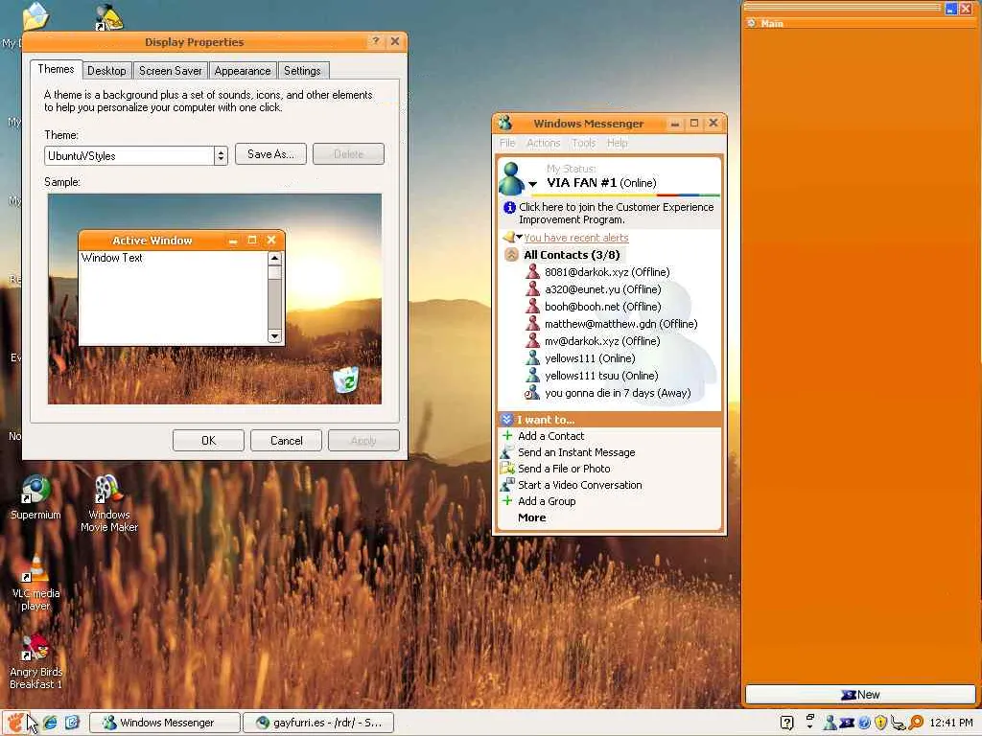Click the bell alerts icon in Messenger

click(x=509, y=238)
